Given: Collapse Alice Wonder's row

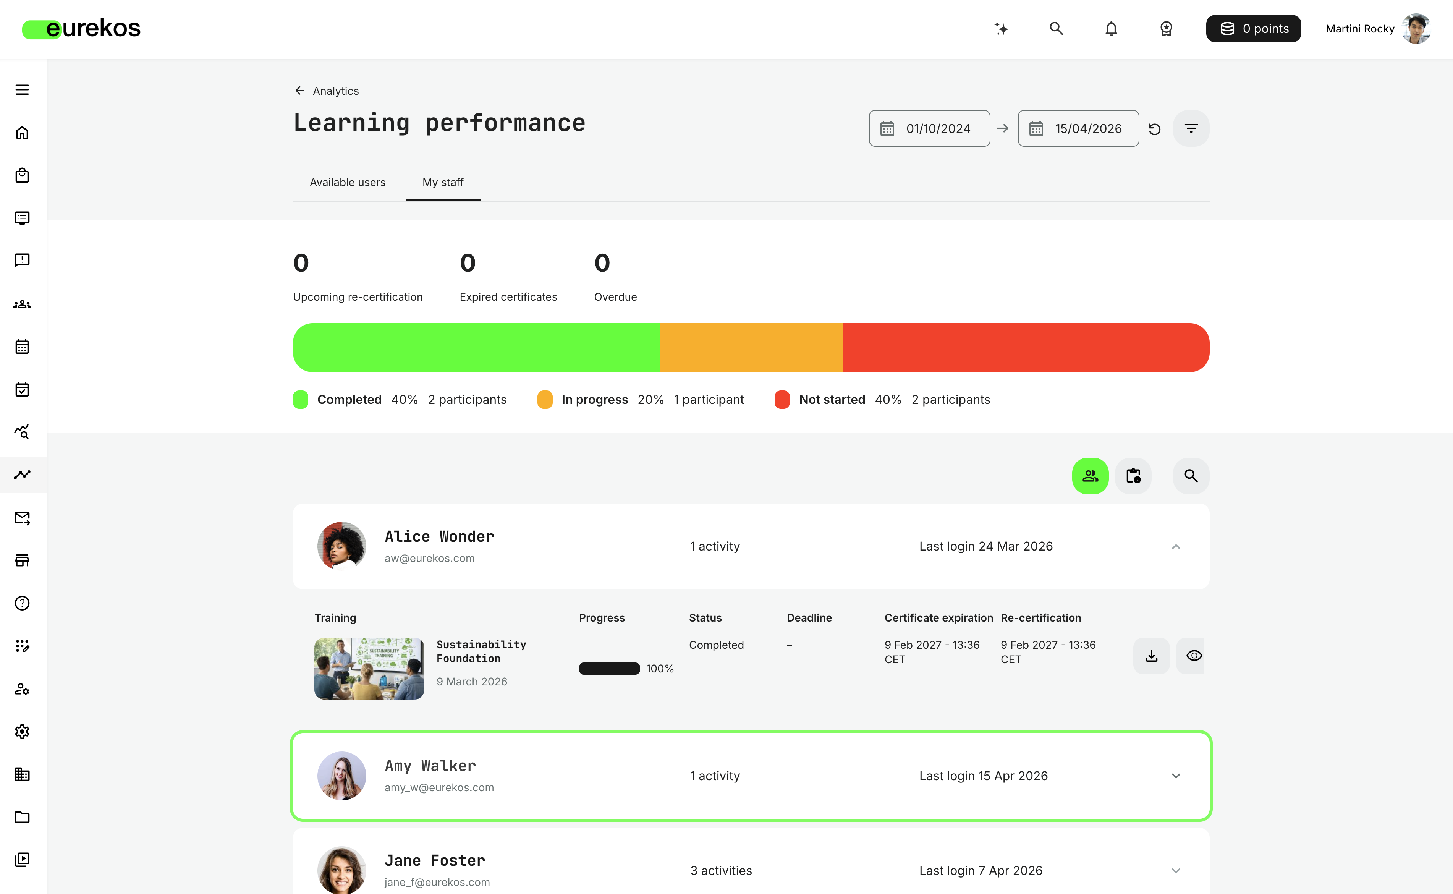Looking at the screenshot, I should pyautogui.click(x=1176, y=546).
